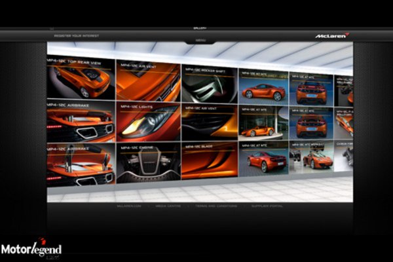393x262 pixels.
Task: Open the Menu pull-down tab
Action: point(200,41)
